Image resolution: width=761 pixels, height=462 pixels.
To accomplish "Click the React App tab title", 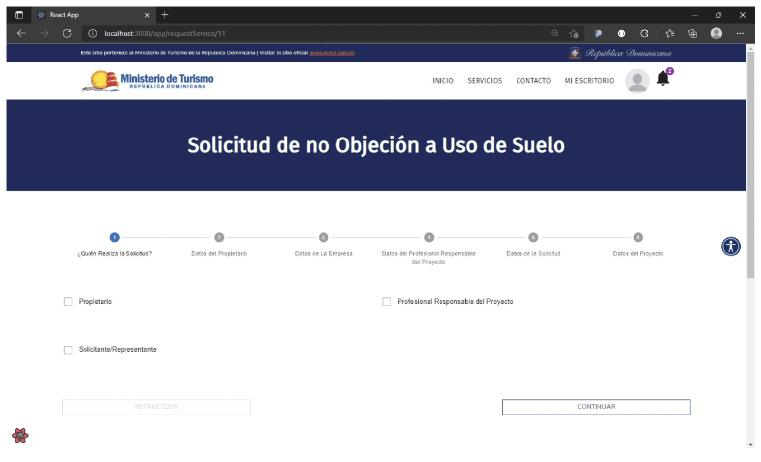I will tap(64, 15).
